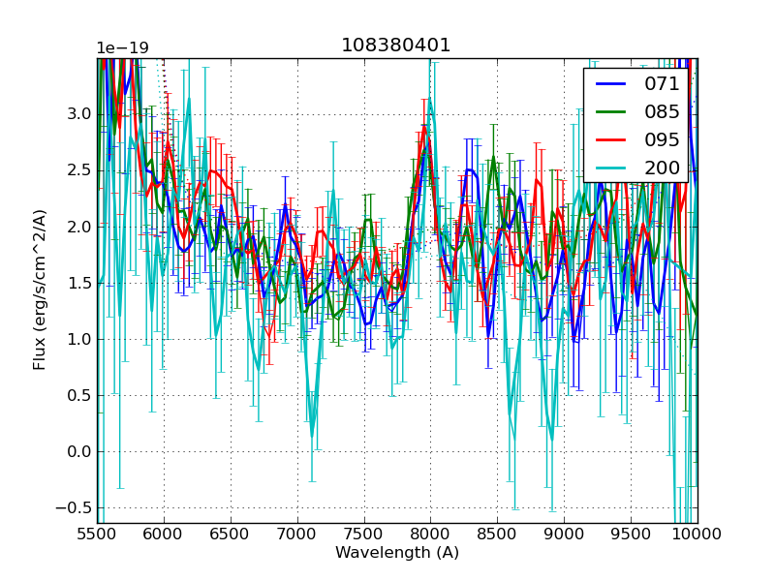Select the 200 legend label

[662, 168]
